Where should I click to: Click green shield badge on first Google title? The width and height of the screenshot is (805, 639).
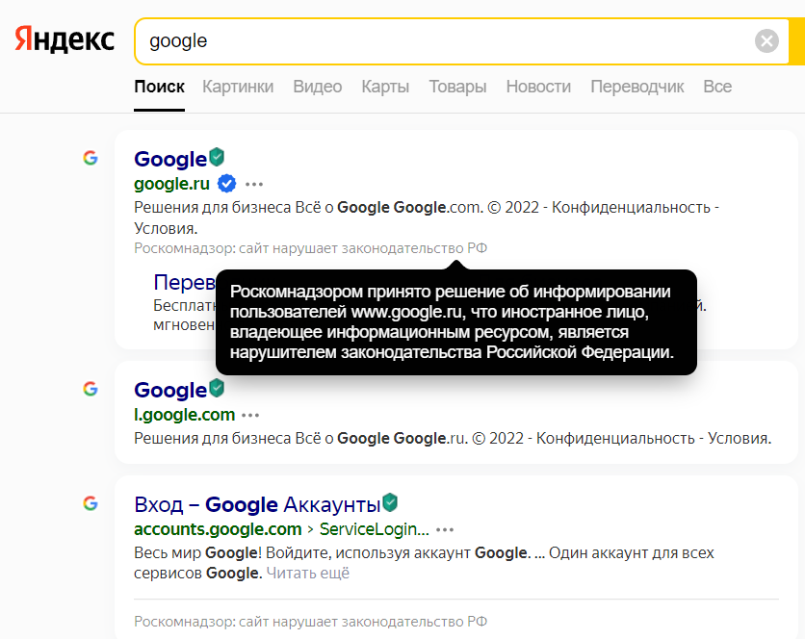[218, 157]
